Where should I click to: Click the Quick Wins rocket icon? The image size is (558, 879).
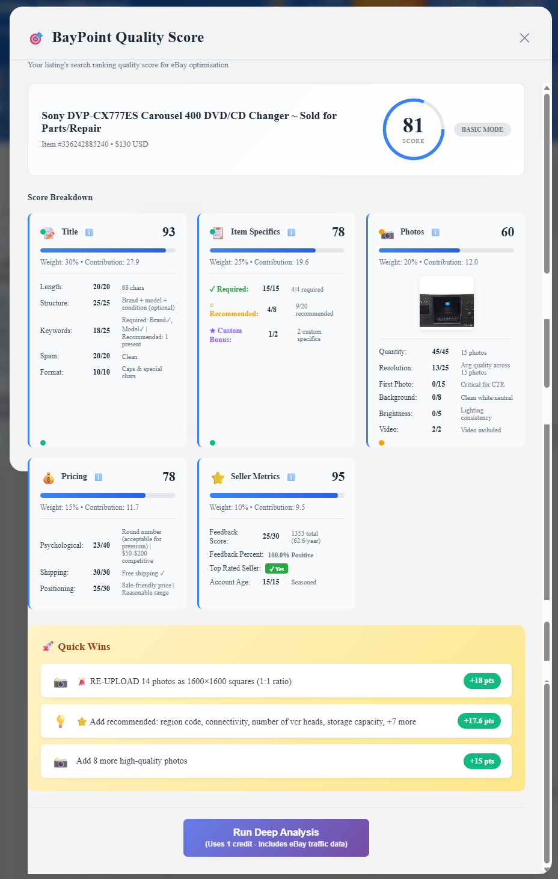(x=48, y=647)
